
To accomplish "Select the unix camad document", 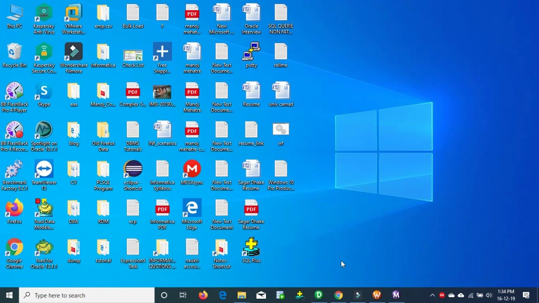I will (x=281, y=95).
